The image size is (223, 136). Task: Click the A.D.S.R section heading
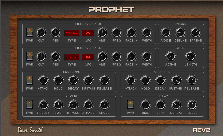(162, 72)
